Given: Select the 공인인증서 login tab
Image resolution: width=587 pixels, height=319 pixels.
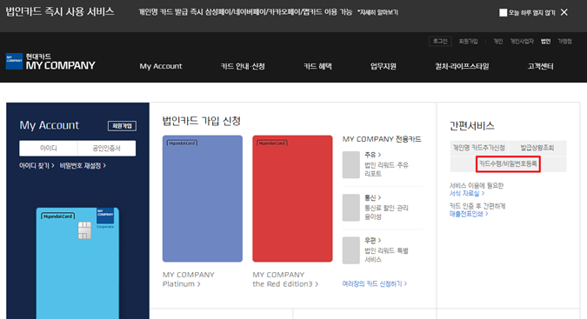Looking at the screenshot, I should (x=107, y=148).
